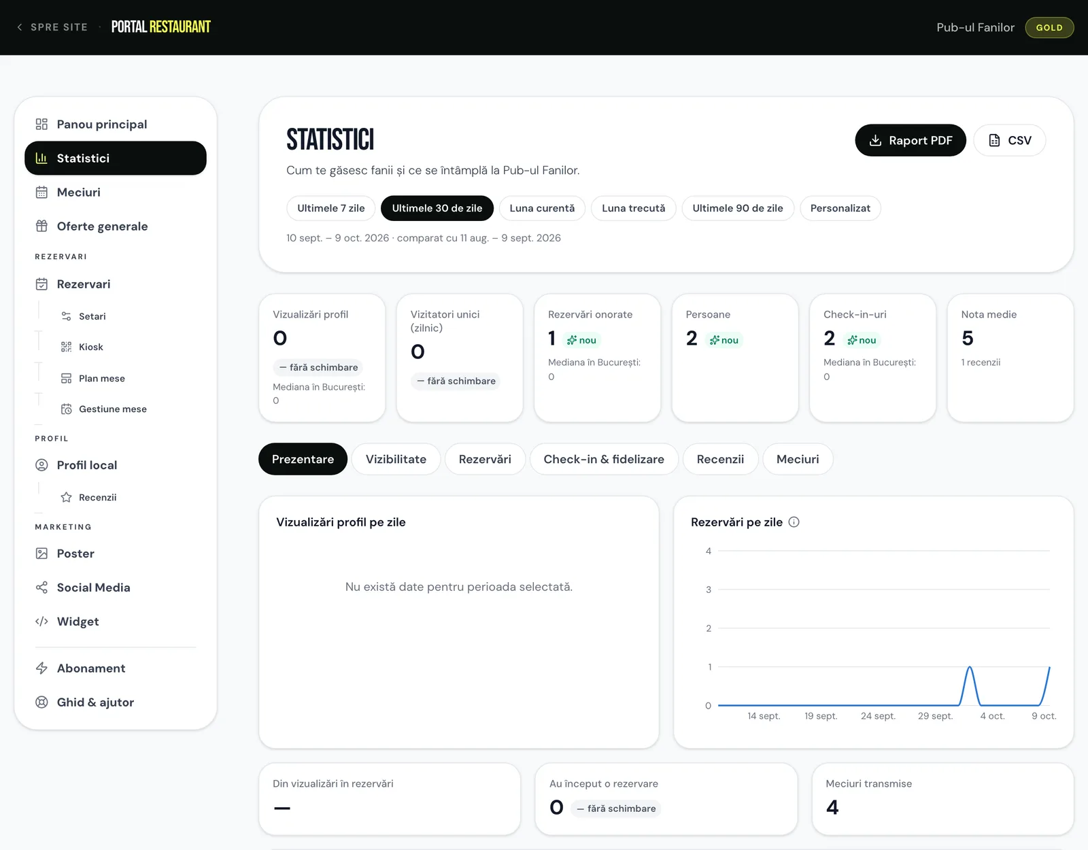Click the Plan mese layout icon
The image size is (1088, 850).
pos(66,378)
